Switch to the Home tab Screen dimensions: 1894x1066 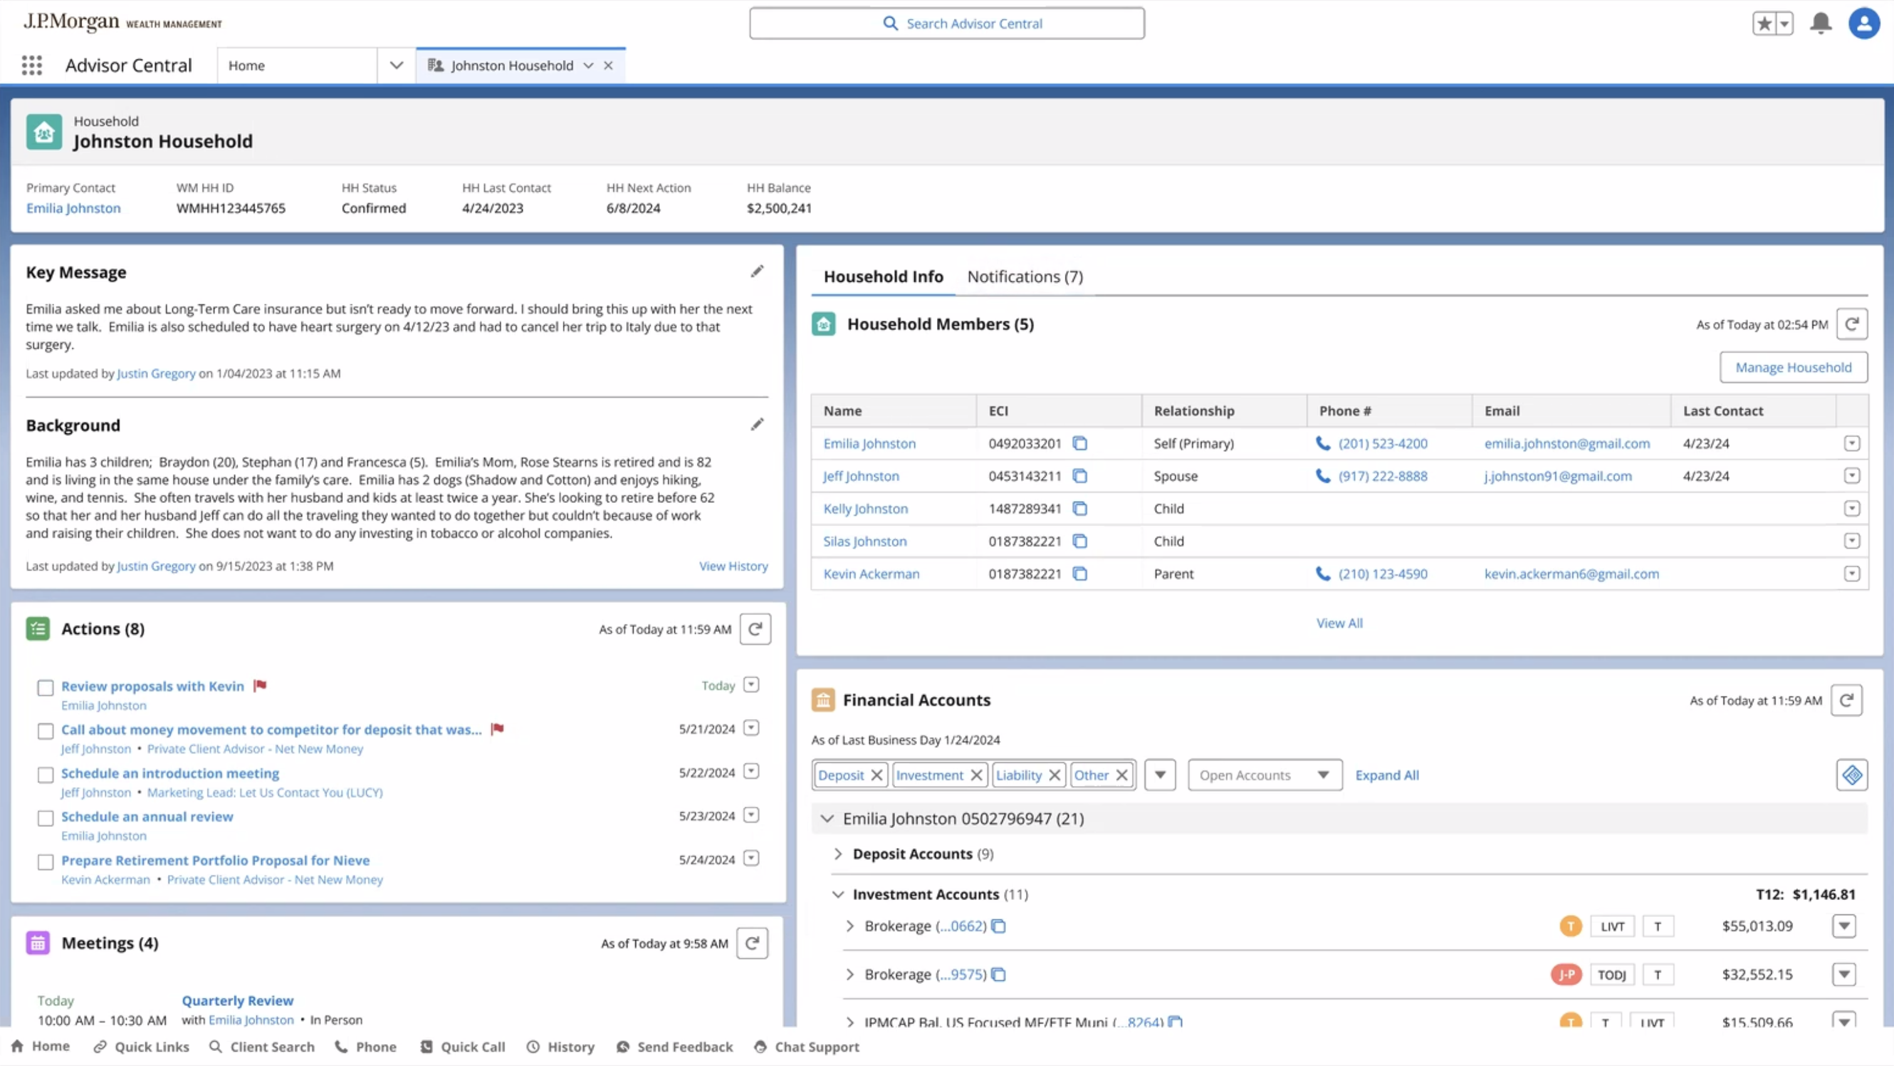coord(297,65)
